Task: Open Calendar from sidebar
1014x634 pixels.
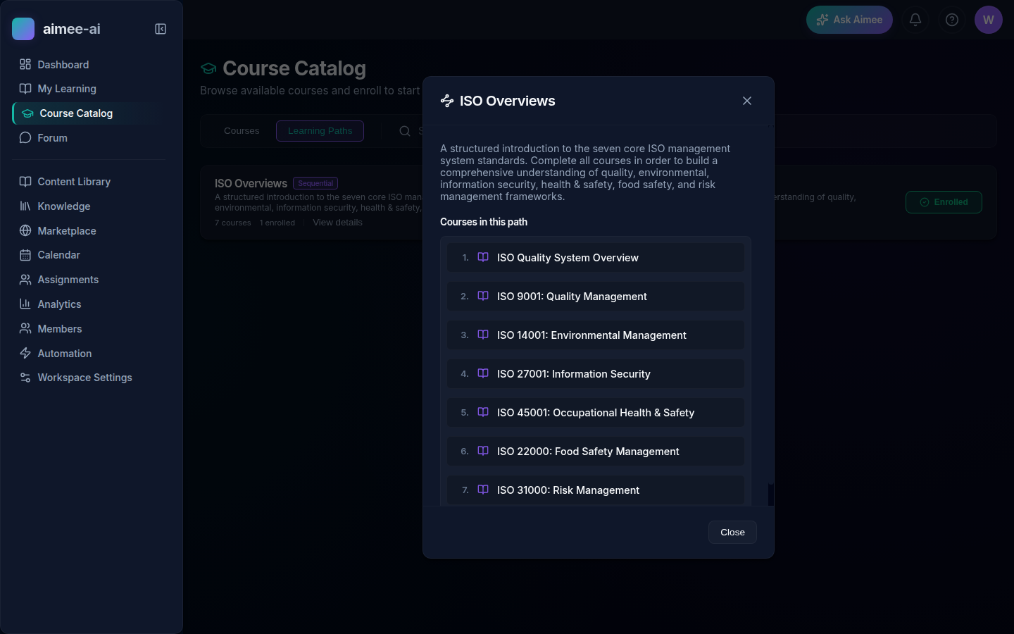Action: [89, 255]
